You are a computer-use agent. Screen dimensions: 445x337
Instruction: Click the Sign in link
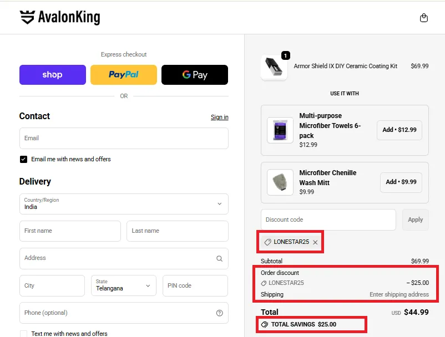click(219, 117)
